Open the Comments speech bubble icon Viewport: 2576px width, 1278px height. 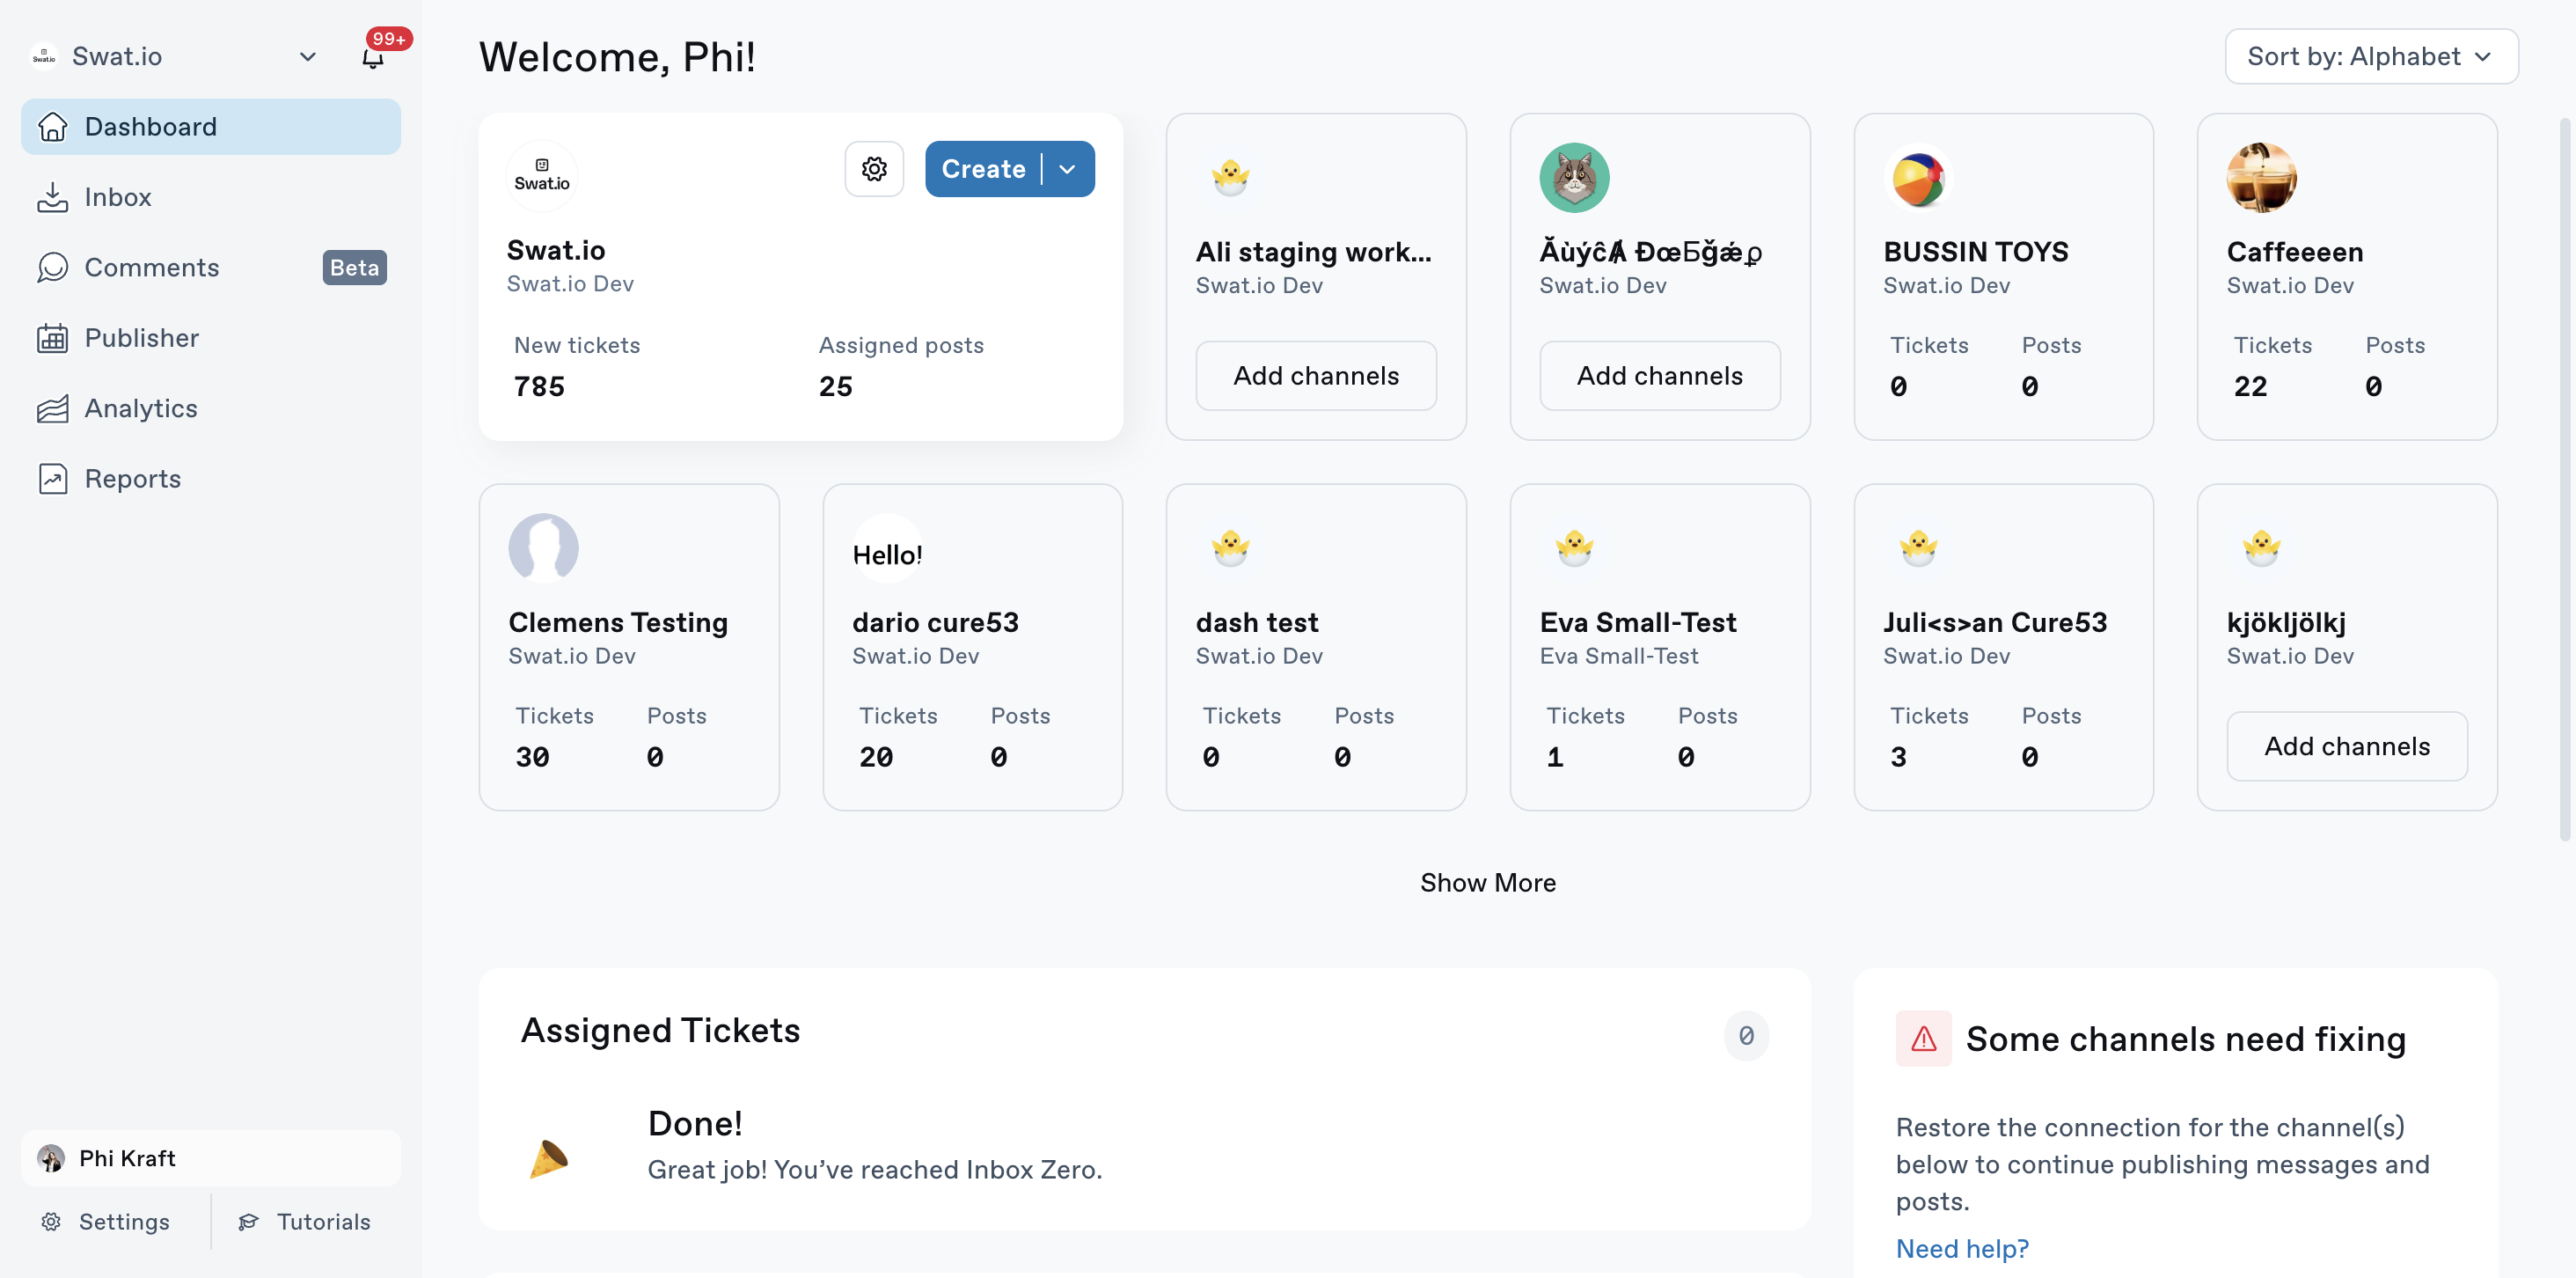(x=52, y=268)
